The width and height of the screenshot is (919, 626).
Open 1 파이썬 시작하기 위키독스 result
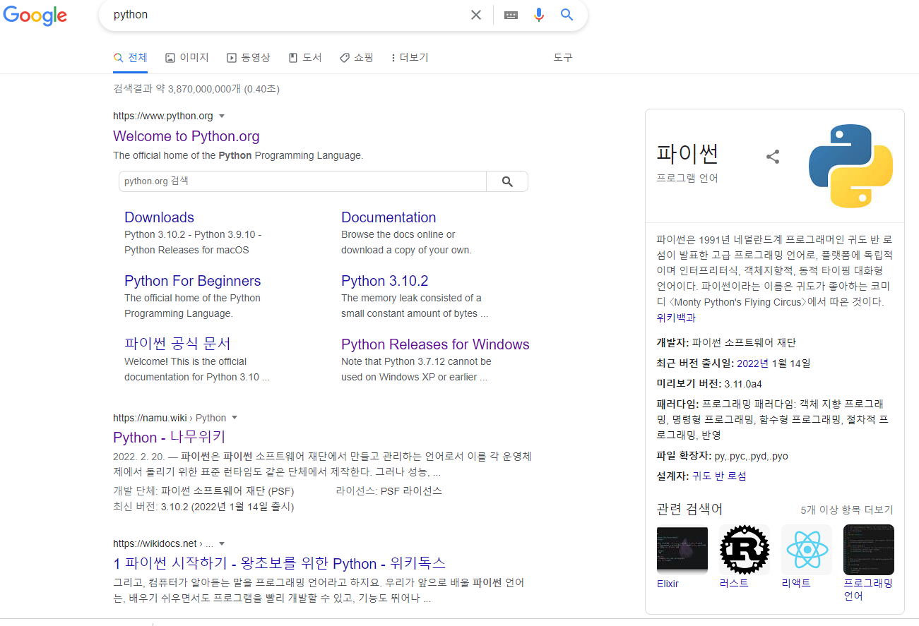click(280, 563)
